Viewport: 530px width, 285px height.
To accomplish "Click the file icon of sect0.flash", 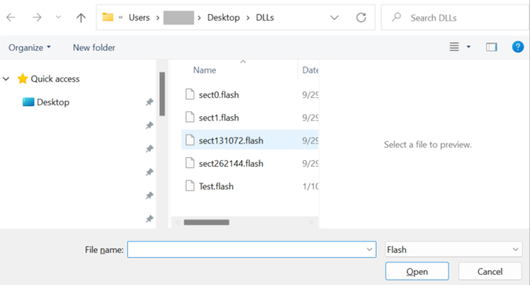I will [190, 95].
